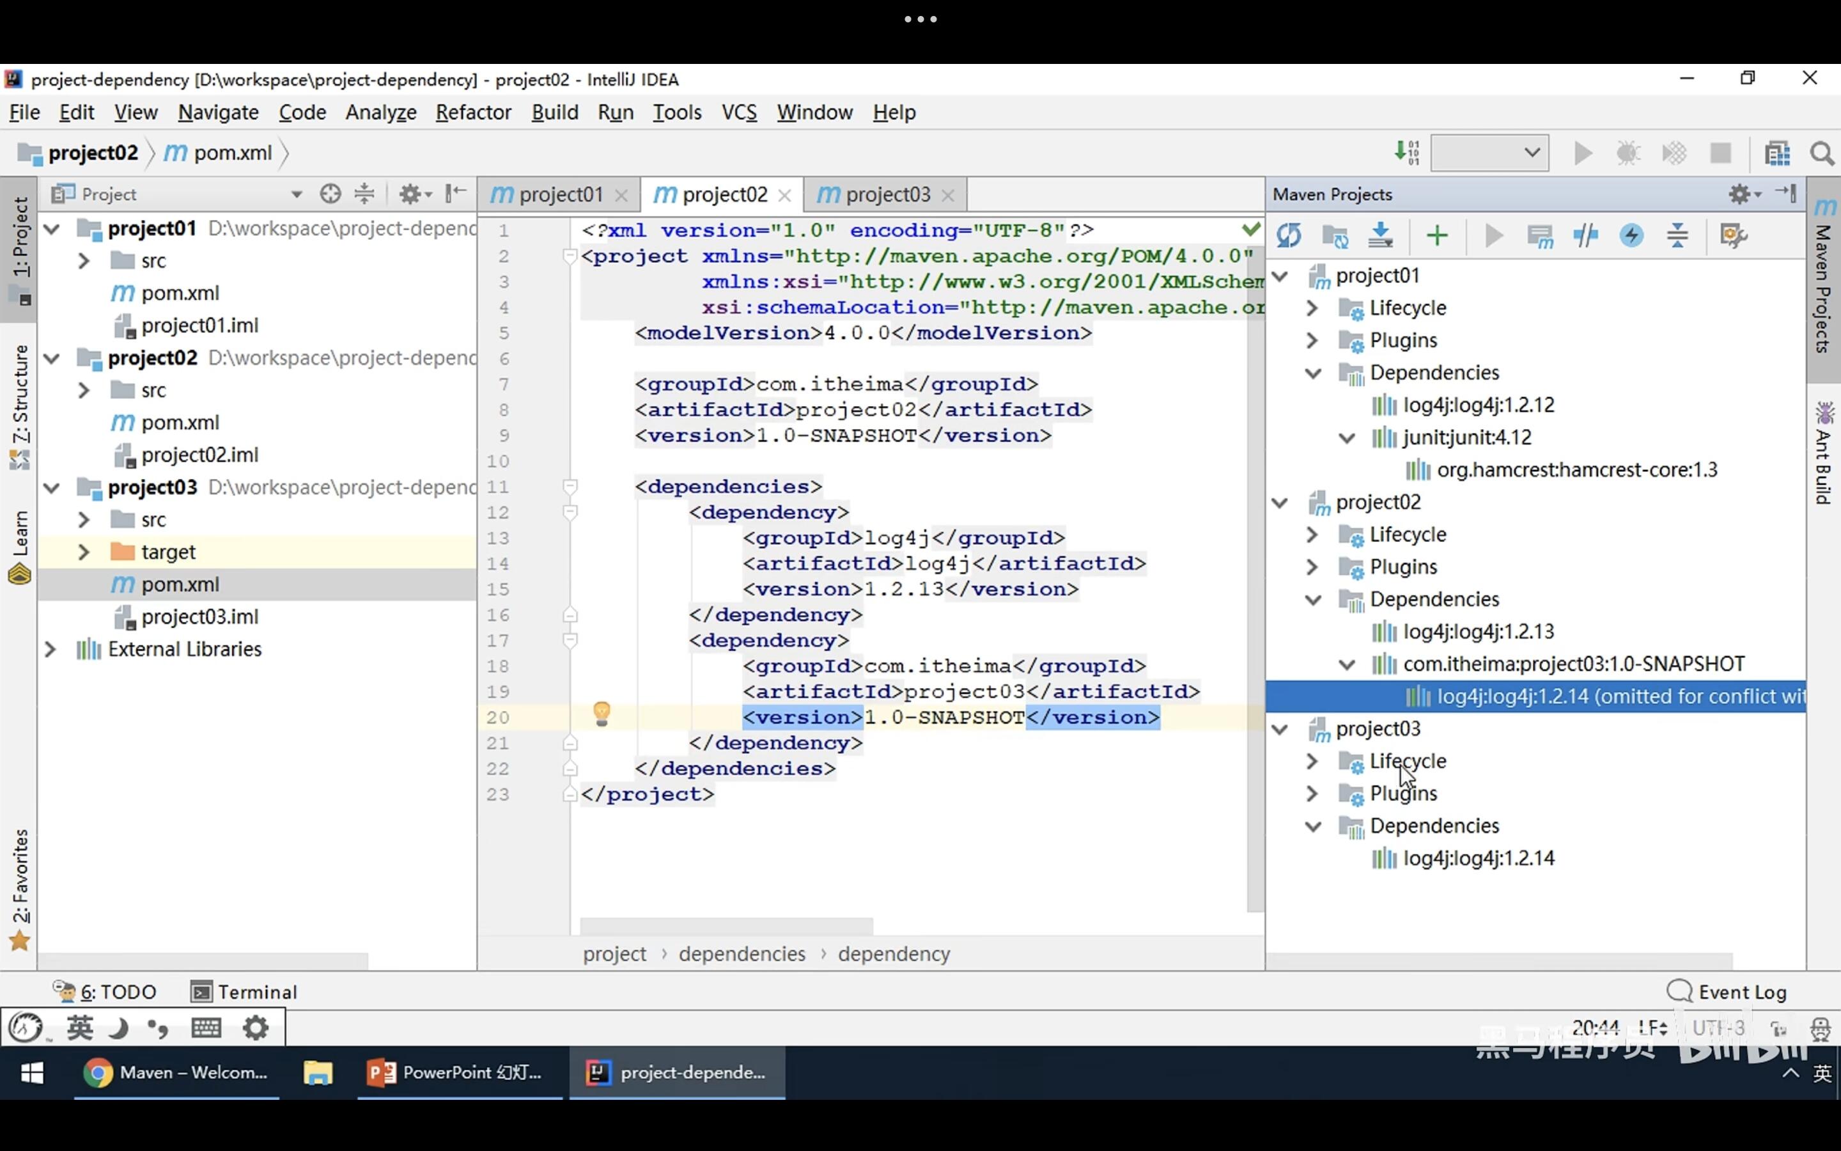Open Maven Settings wrench icon
1841x1151 pixels.
tap(1733, 236)
